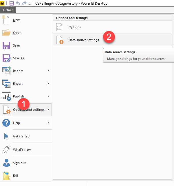Image resolution: width=174 pixels, height=186 pixels.
Task: Select the Save menu entry
Action: tap(16, 45)
